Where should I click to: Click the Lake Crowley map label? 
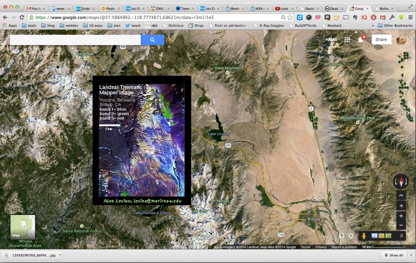coord(219,134)
